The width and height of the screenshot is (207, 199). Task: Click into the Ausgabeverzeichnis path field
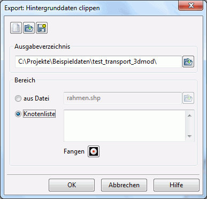[98, 62]
